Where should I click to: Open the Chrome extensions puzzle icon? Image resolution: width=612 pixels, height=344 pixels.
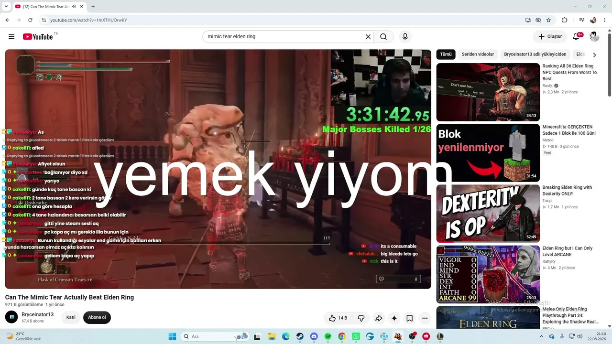565,20
